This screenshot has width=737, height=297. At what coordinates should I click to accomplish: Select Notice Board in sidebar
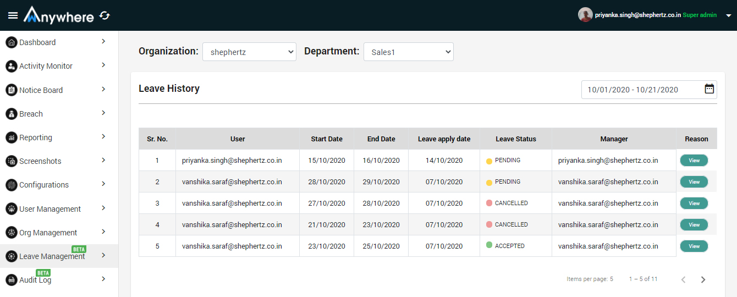coord(59,90)
